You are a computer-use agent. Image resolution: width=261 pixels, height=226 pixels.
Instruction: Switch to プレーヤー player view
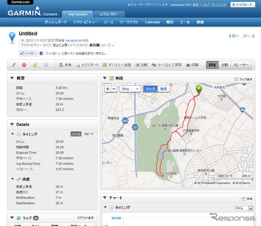[241, 65]
